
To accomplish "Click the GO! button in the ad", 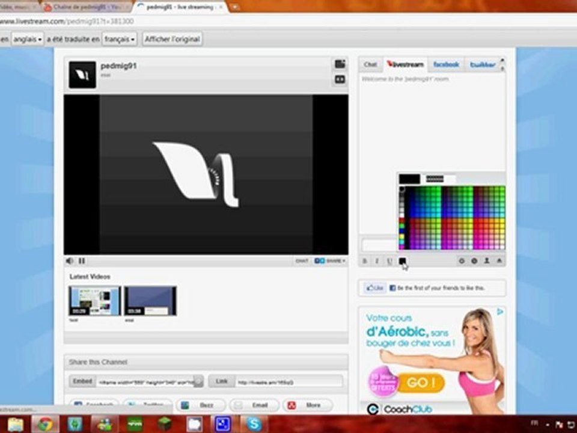I will tap(421, 382).
